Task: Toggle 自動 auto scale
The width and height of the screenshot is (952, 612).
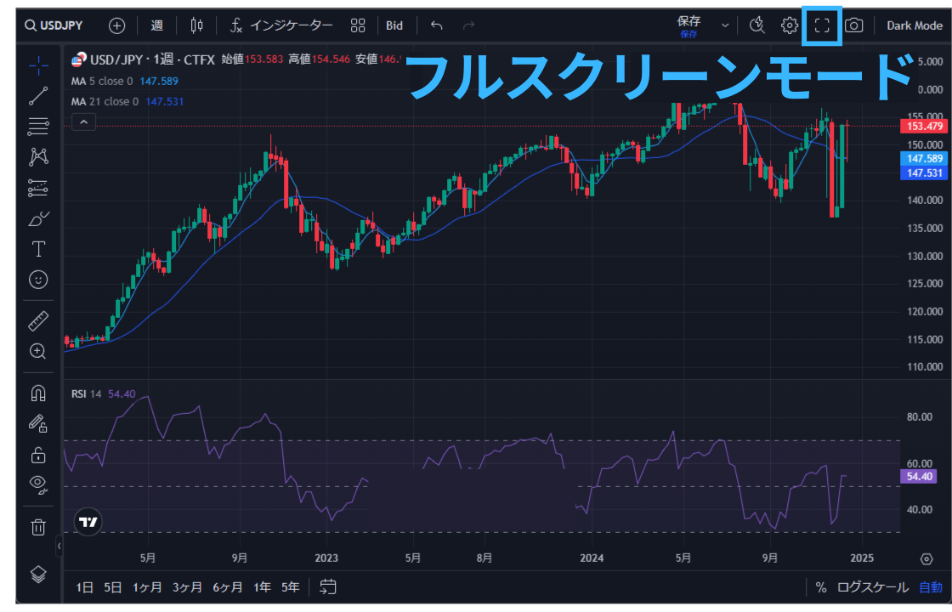Action: 930,587
